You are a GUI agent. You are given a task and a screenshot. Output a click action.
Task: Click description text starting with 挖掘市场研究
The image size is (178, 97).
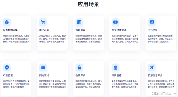pyautogui.click(x=89, y=39)
